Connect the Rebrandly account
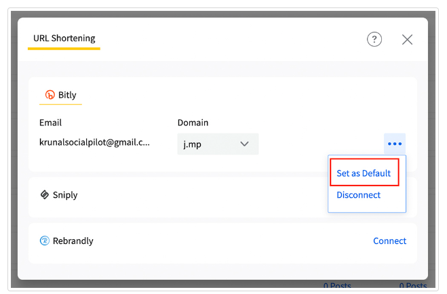Image resolution: width=447 pixels, height=294 pixels. (x=390, y=241)
